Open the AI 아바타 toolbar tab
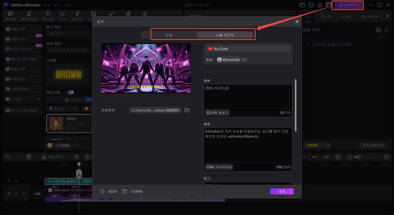Screen dimensions: 394x215 pos(29,16)
